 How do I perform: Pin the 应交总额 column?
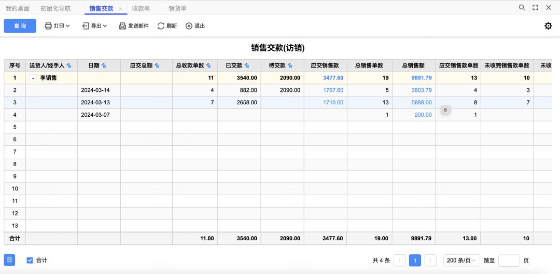point(157,66)
